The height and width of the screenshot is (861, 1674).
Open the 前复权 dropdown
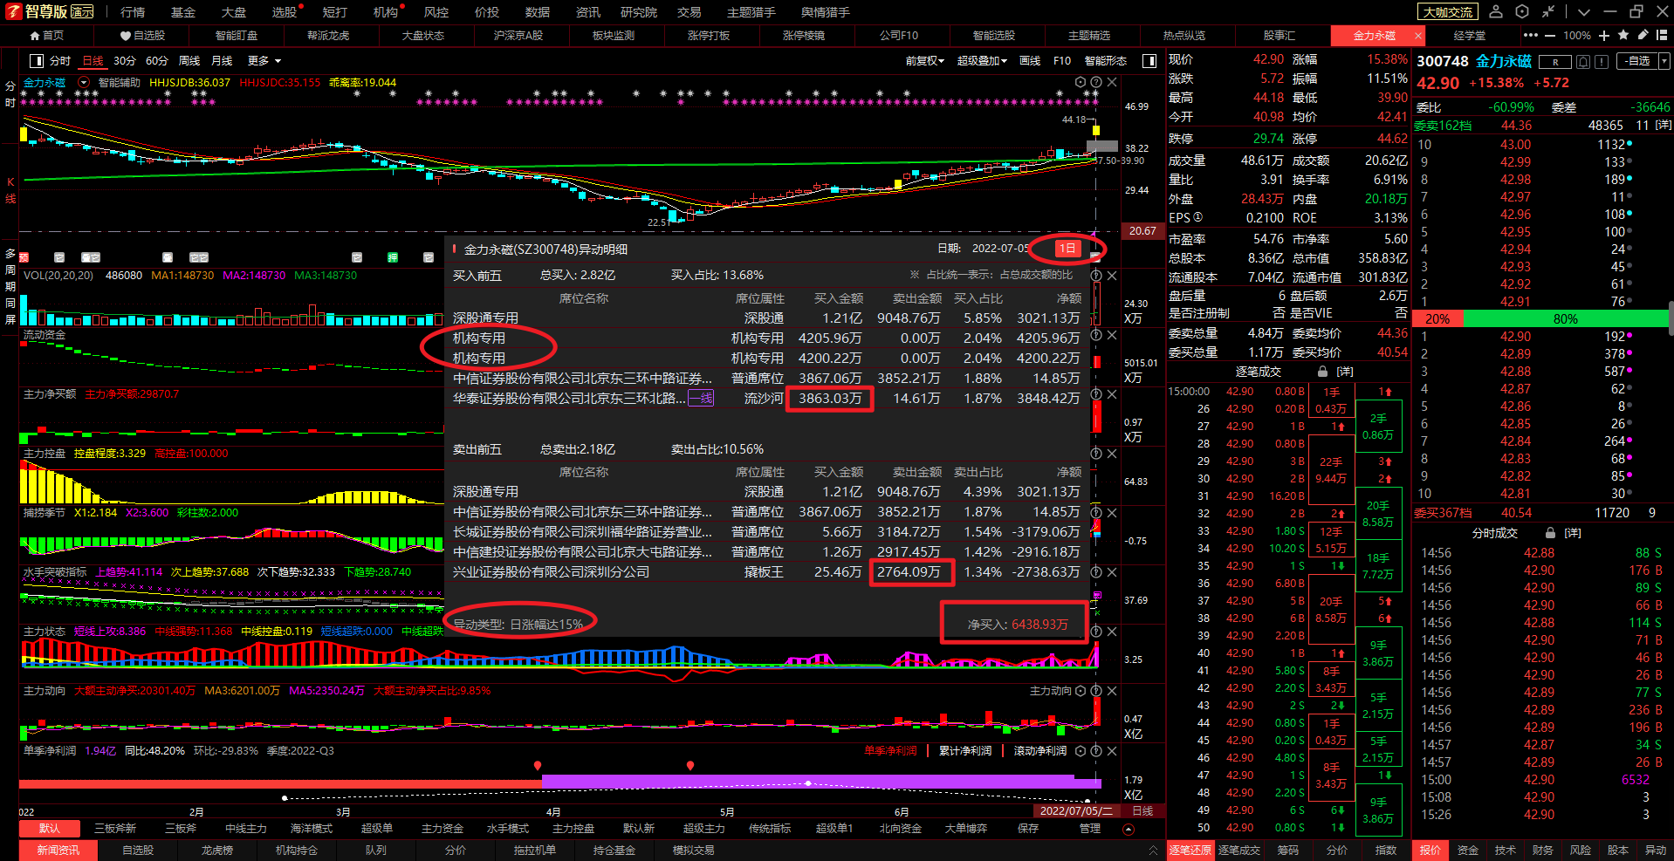tap(925, 61)
